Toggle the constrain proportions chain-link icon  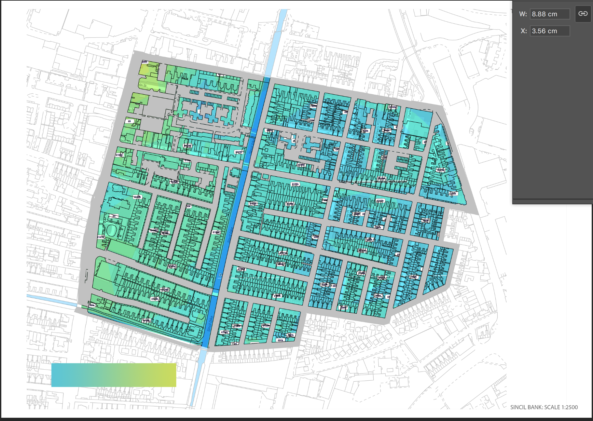583,14
